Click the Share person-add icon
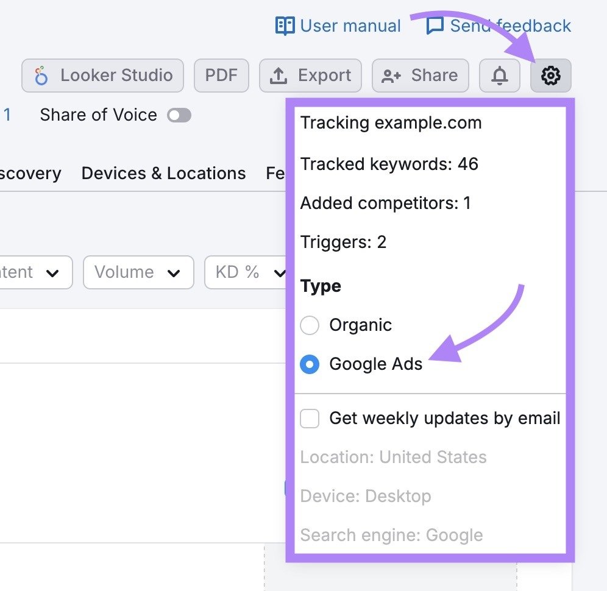 pyautogui.click(x=392, y=76)
